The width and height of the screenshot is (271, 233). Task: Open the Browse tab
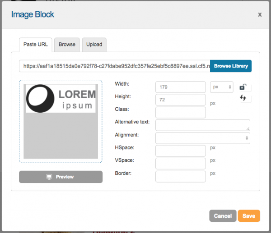[x=67, y=45]
